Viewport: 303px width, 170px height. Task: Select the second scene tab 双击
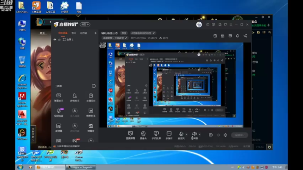(x=74, y=33)
